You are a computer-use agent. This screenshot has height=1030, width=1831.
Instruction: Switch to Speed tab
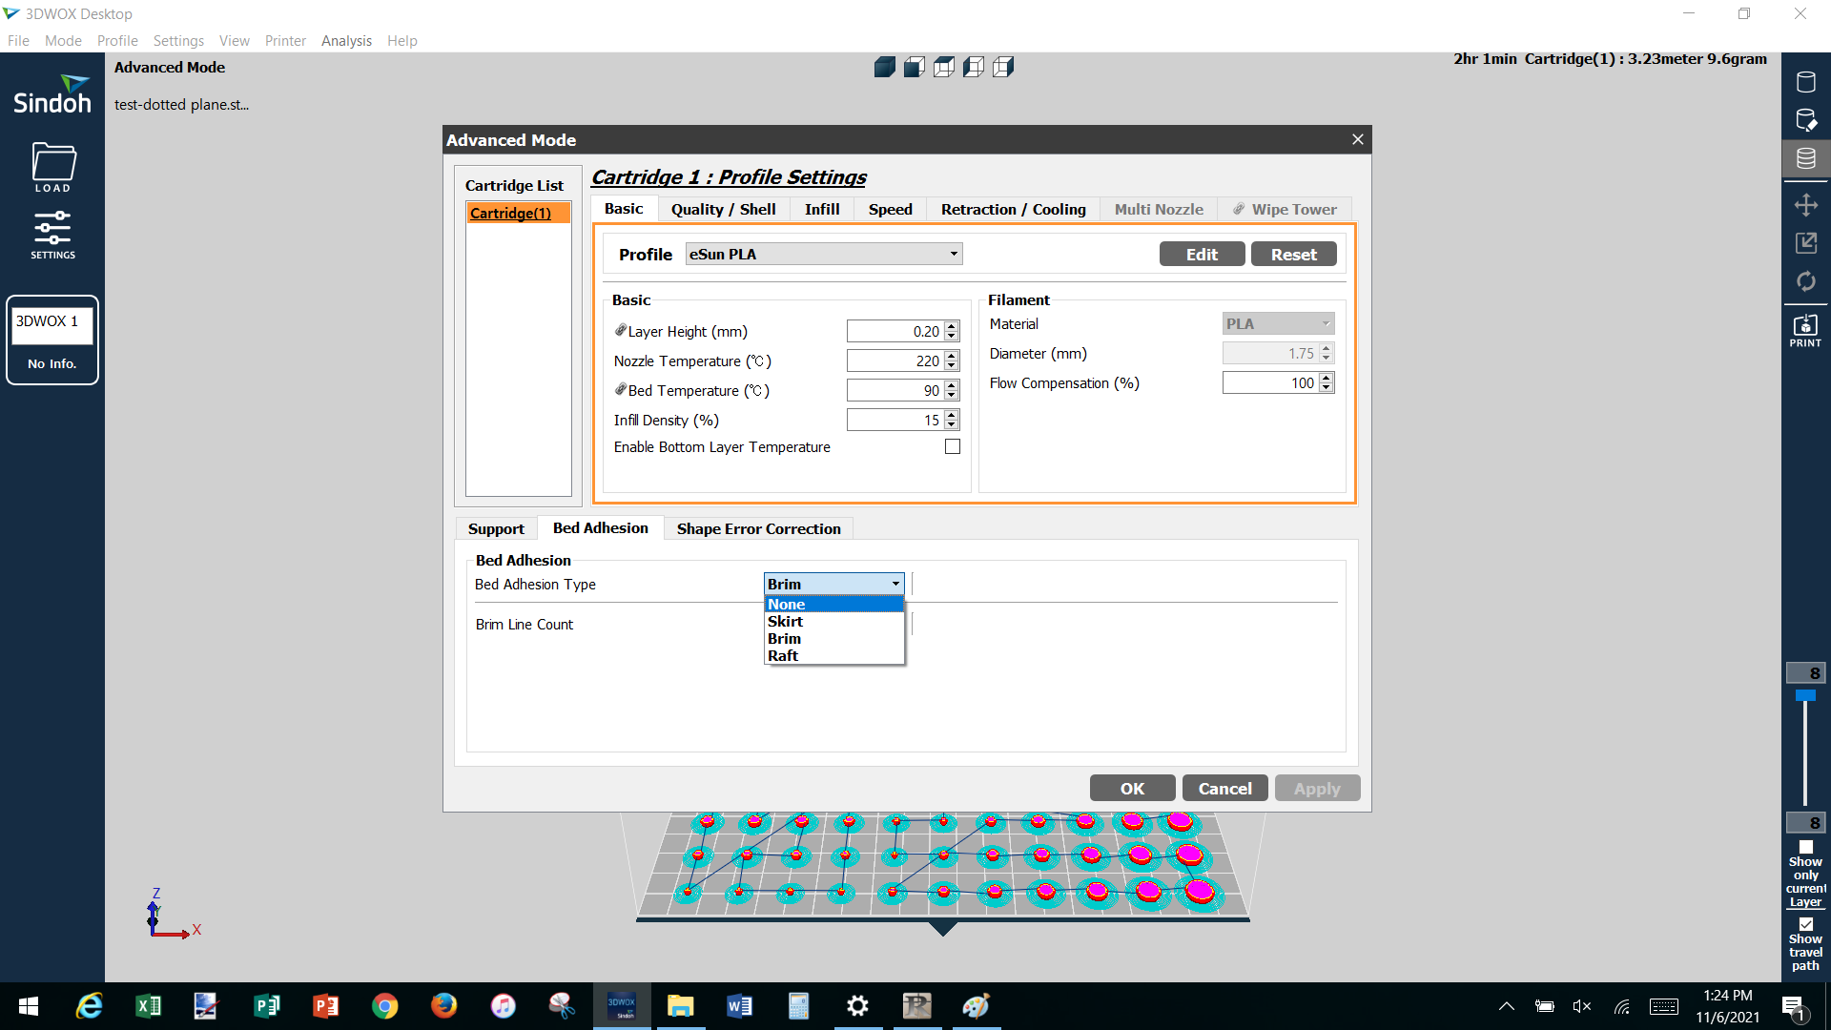point(891,209)
